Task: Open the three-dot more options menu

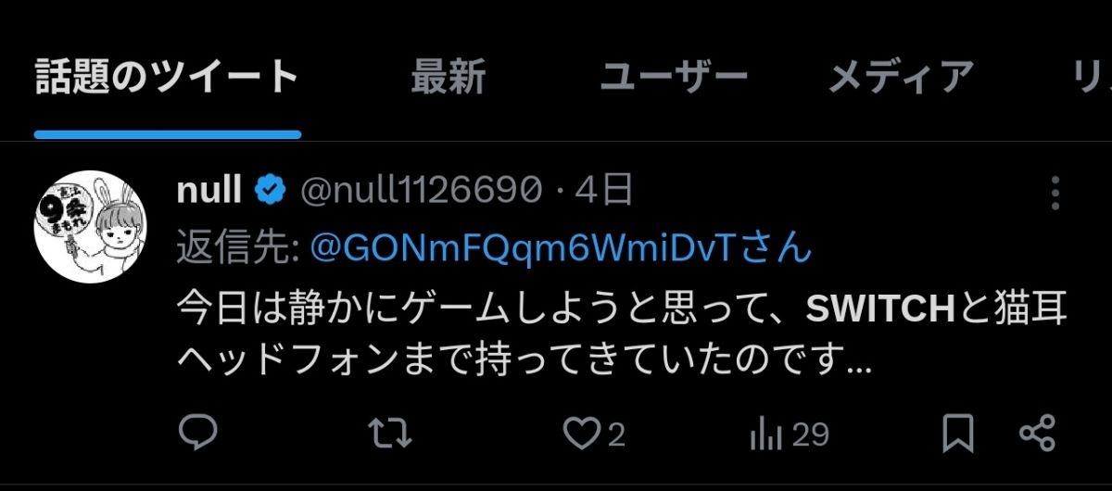Action: (x=1055, y=192)
